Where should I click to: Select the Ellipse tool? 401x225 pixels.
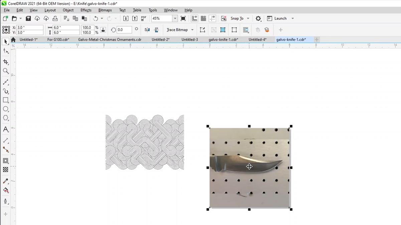coord(5,109)
